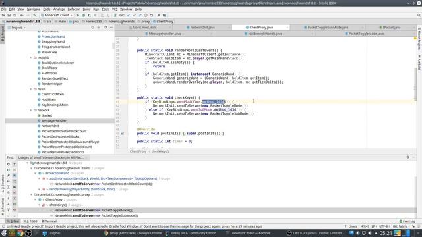Screen dimensions: 422x237
Task: Toggle the Ant Build side button
Action: click(x=419, y=63)
